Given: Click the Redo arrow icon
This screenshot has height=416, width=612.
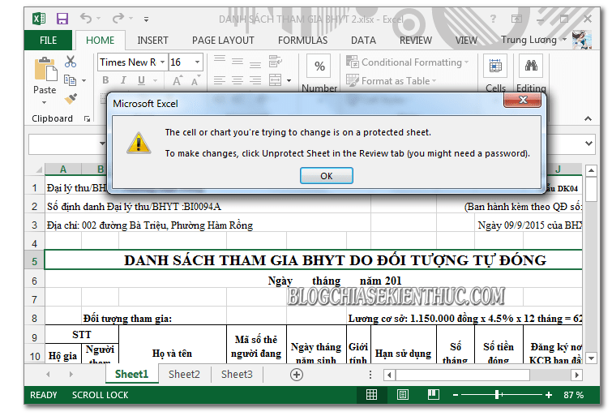Looking at the screenshot, I should pyautogui.click(x=118, y=18).
